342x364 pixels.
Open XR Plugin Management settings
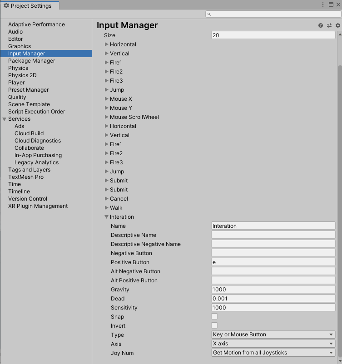pyautogui.click(x=38, y=206)
